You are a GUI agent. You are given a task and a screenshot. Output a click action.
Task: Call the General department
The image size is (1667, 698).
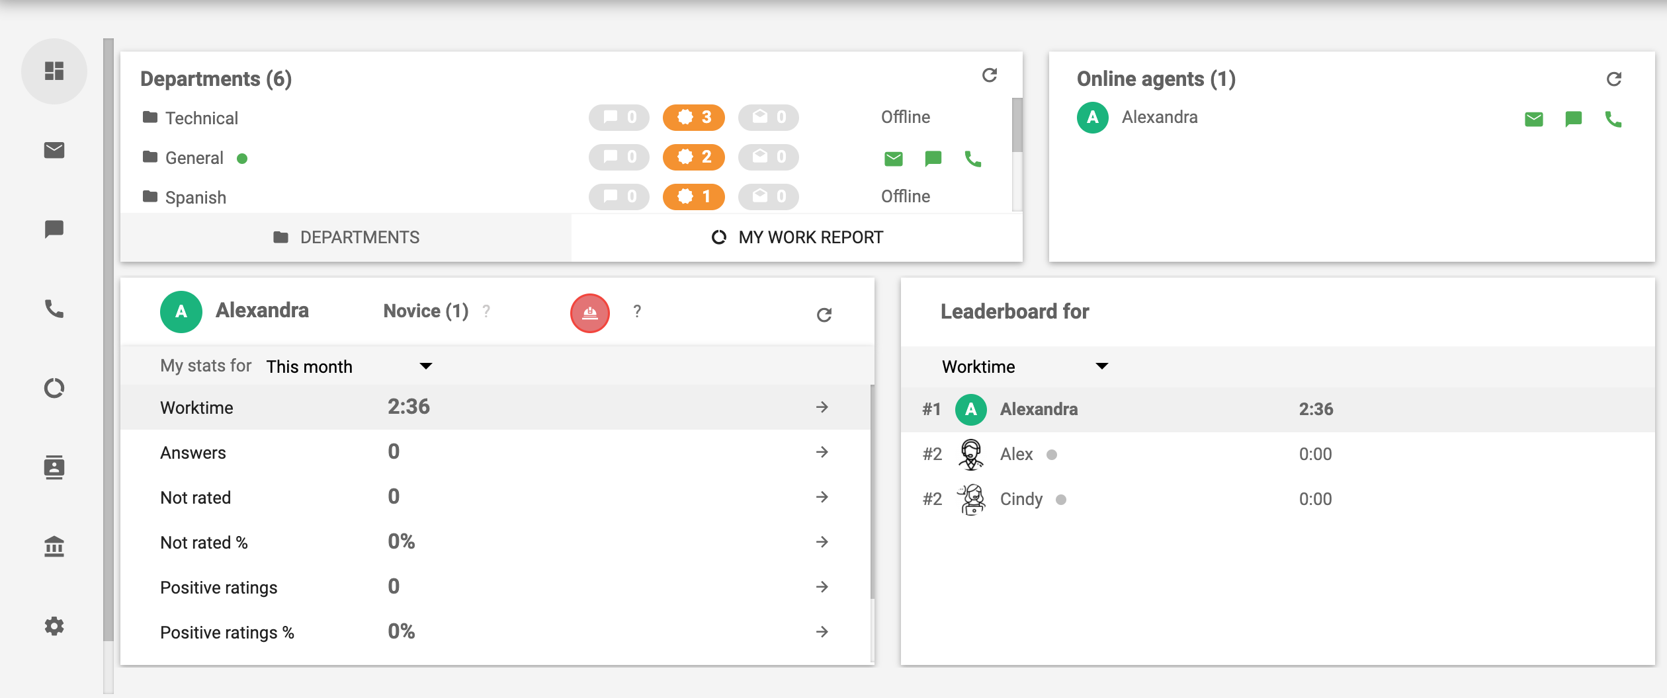click(972, 159)
